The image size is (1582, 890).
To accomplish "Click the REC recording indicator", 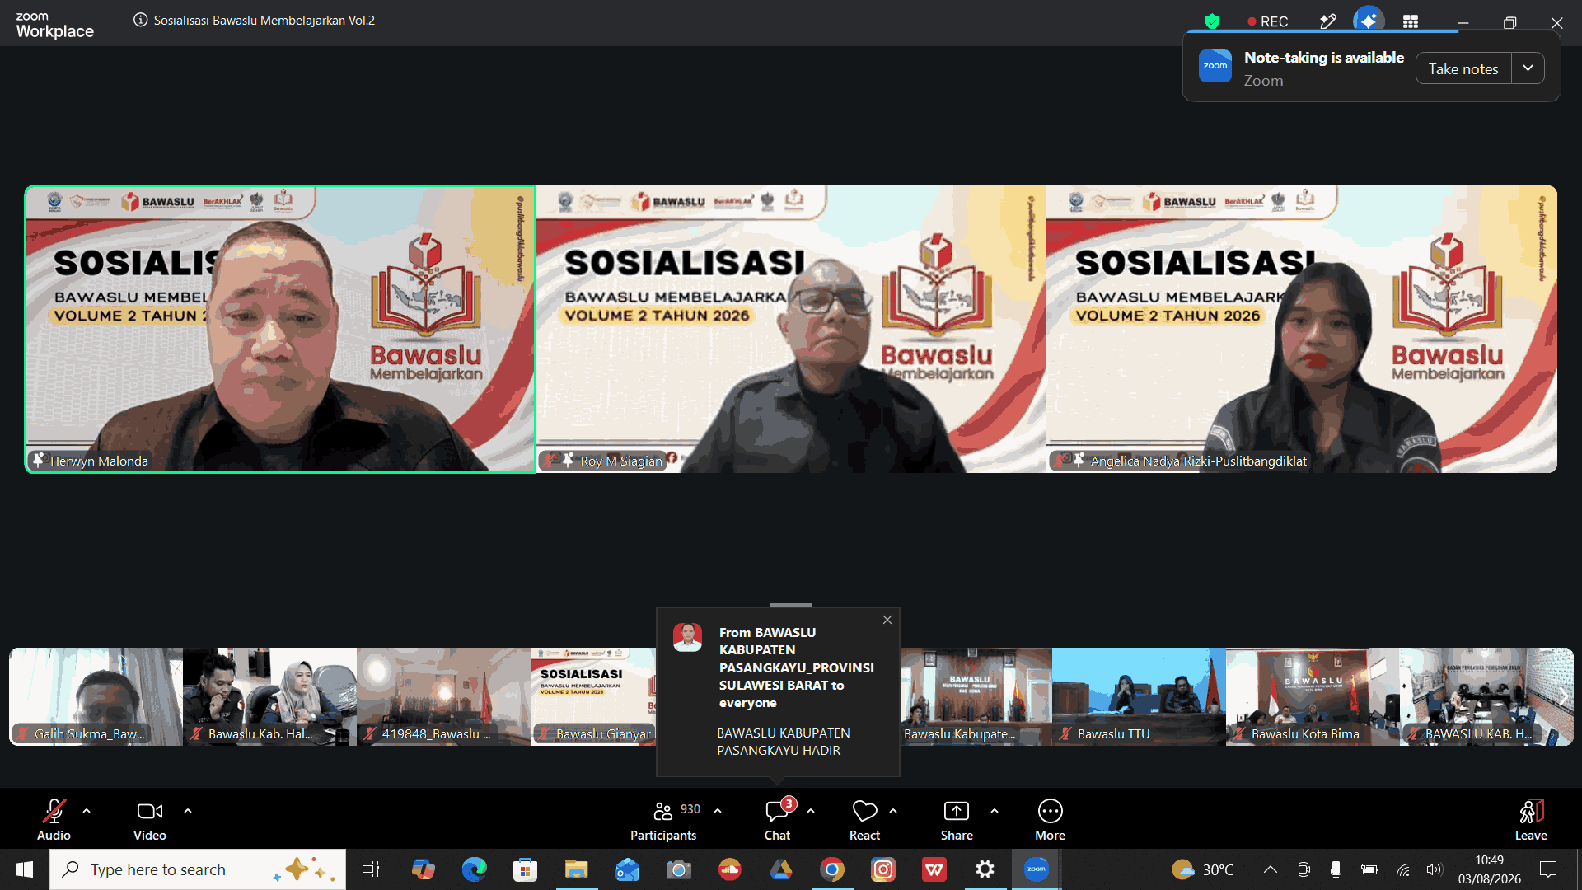I will coord(1268,21).
